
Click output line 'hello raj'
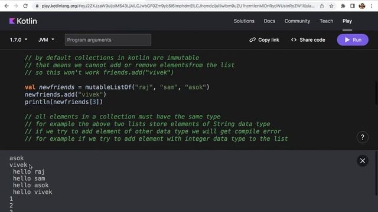coord(29,171)
